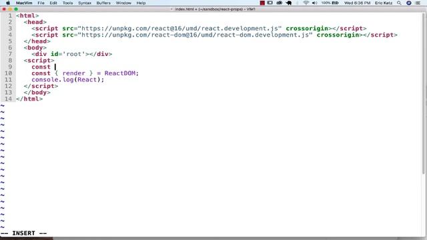Viewport: 427px width, 240px height.
Task: Click the </head> closing tag
Action: (37, 41)
